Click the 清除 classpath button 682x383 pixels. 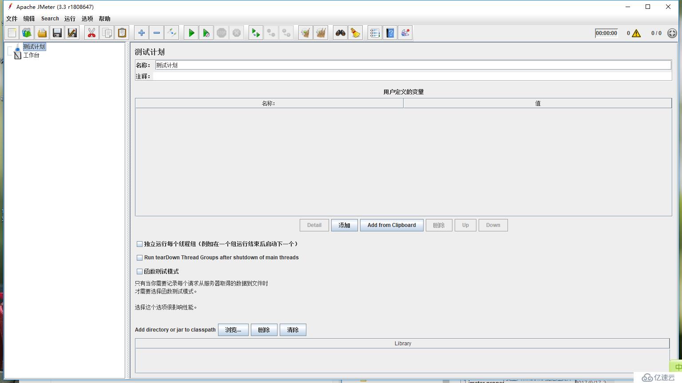pos(293,330)
